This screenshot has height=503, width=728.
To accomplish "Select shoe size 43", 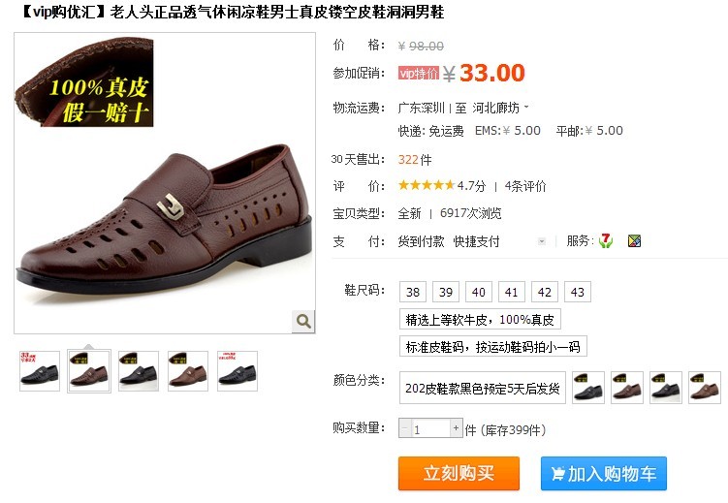I will click(578, 292).
